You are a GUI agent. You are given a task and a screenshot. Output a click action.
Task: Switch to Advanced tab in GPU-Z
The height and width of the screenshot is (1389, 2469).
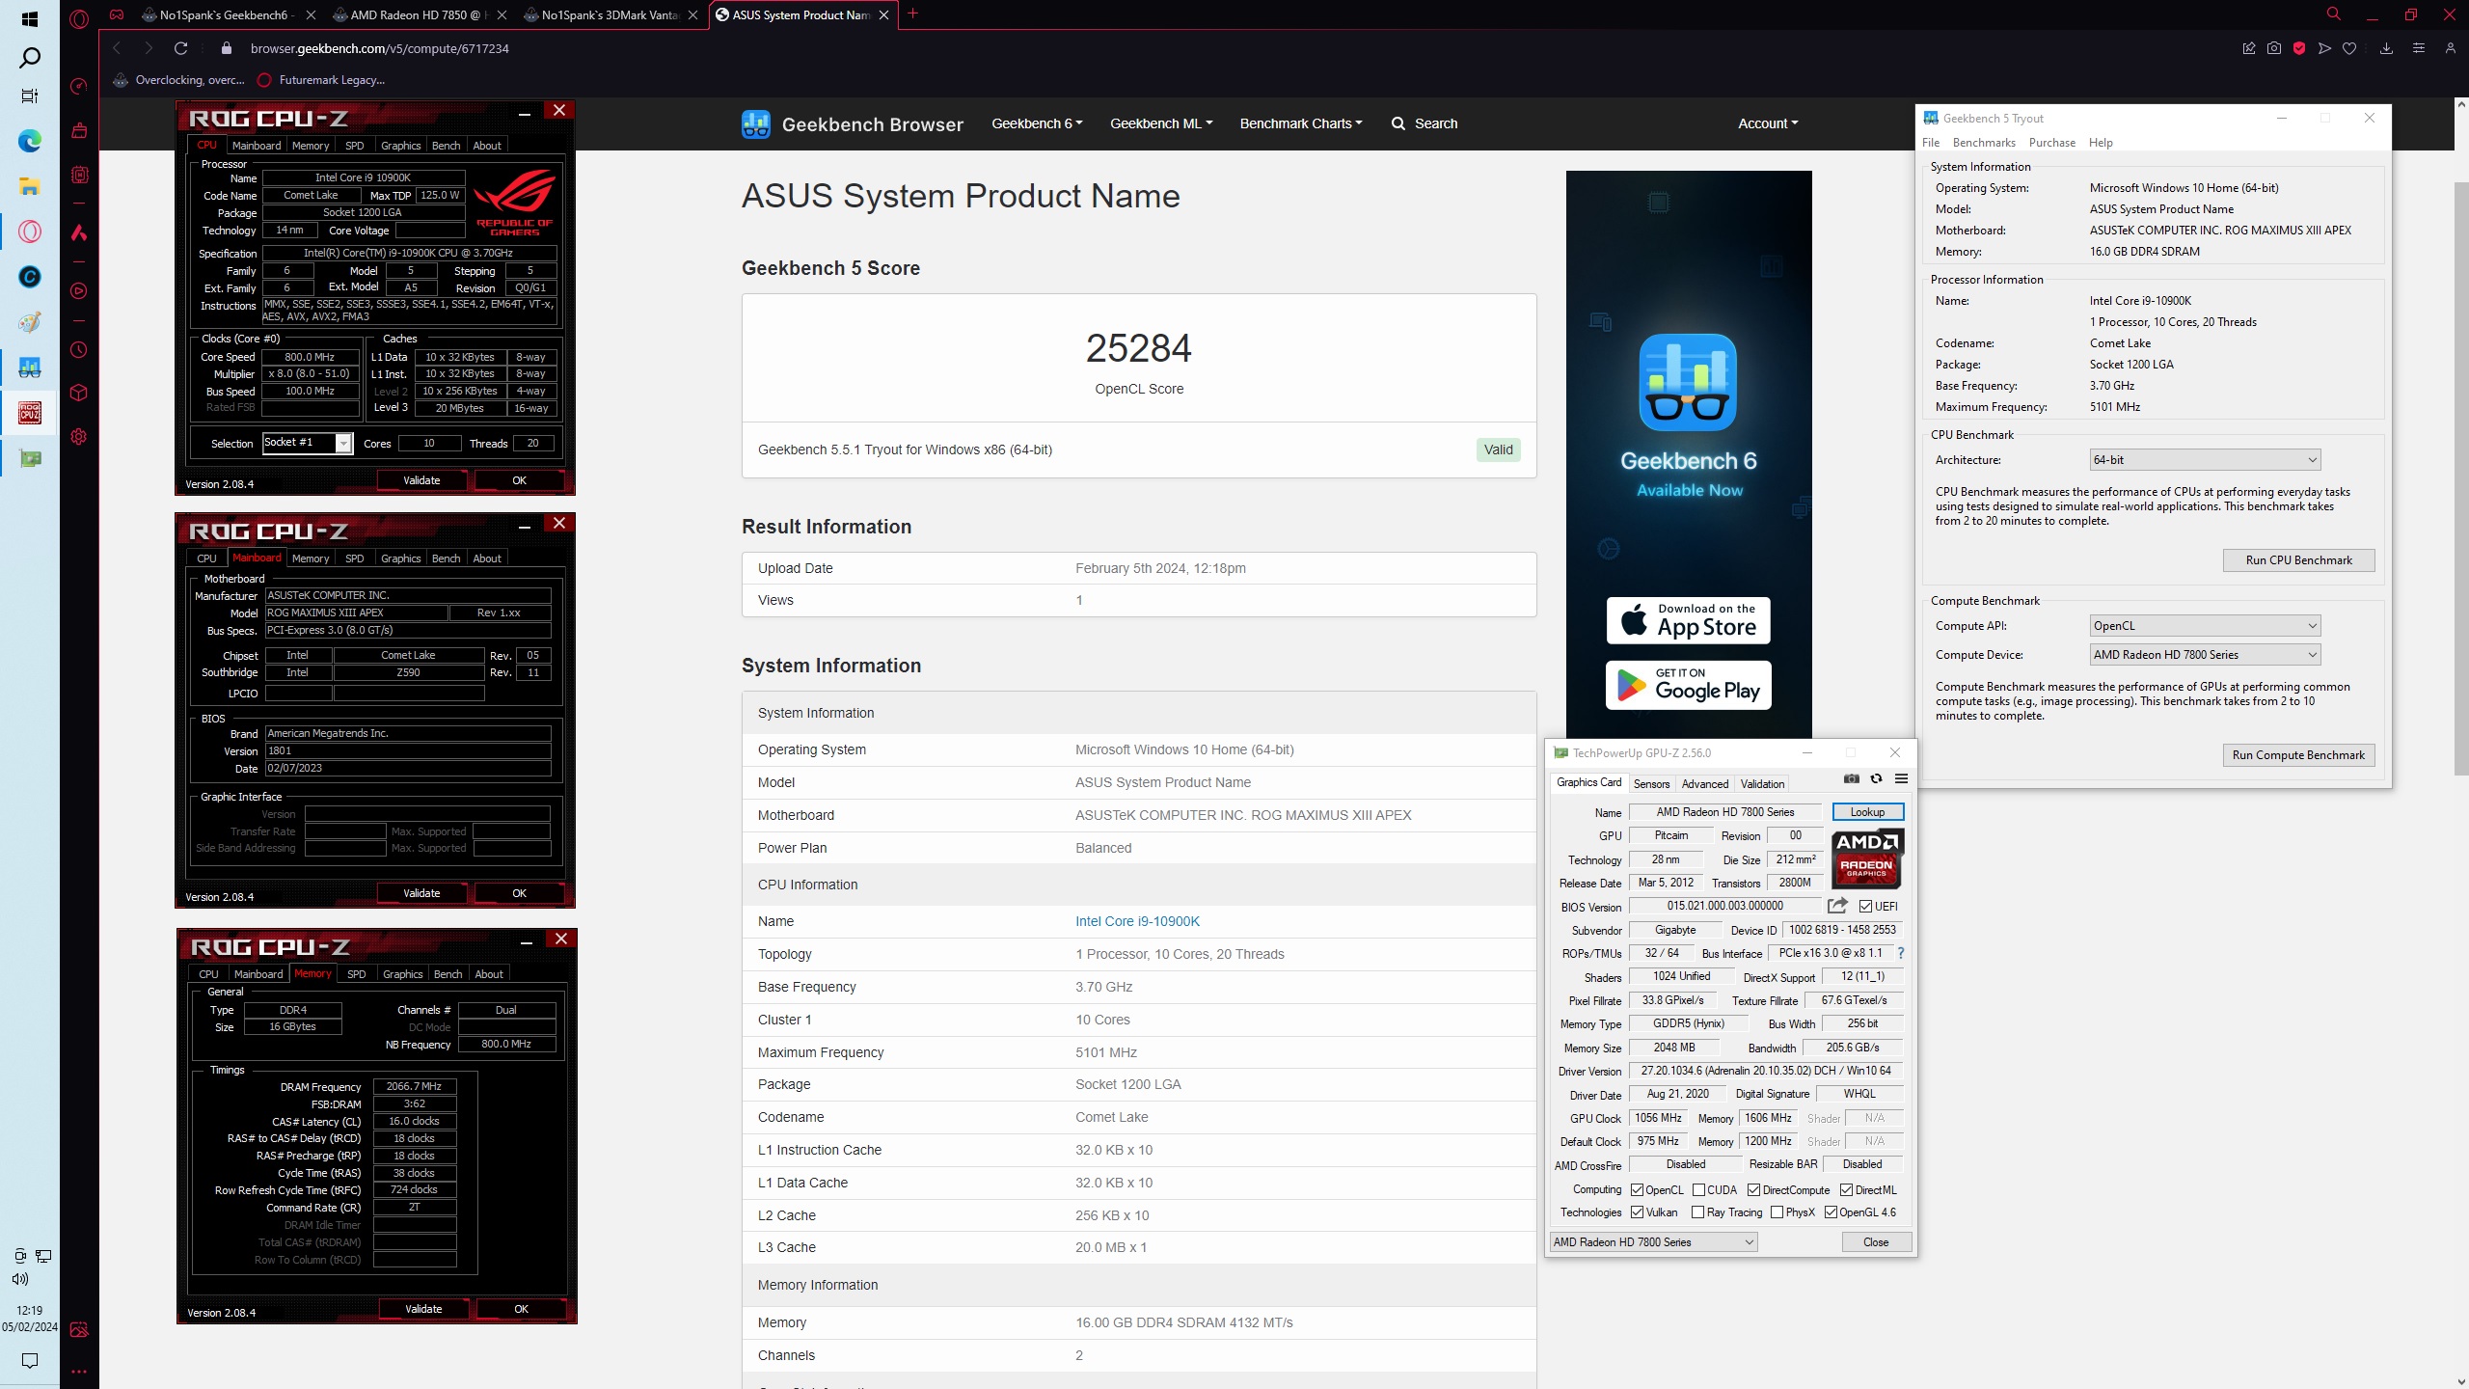tap(1705, 784)
